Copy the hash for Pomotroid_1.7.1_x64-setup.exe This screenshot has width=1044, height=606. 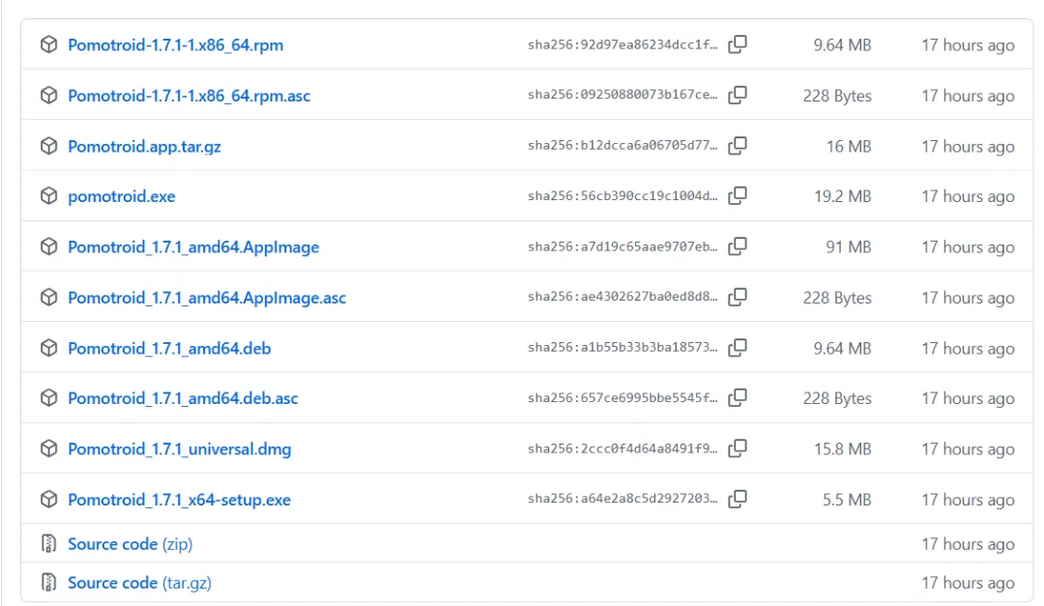tap(737, 499)
